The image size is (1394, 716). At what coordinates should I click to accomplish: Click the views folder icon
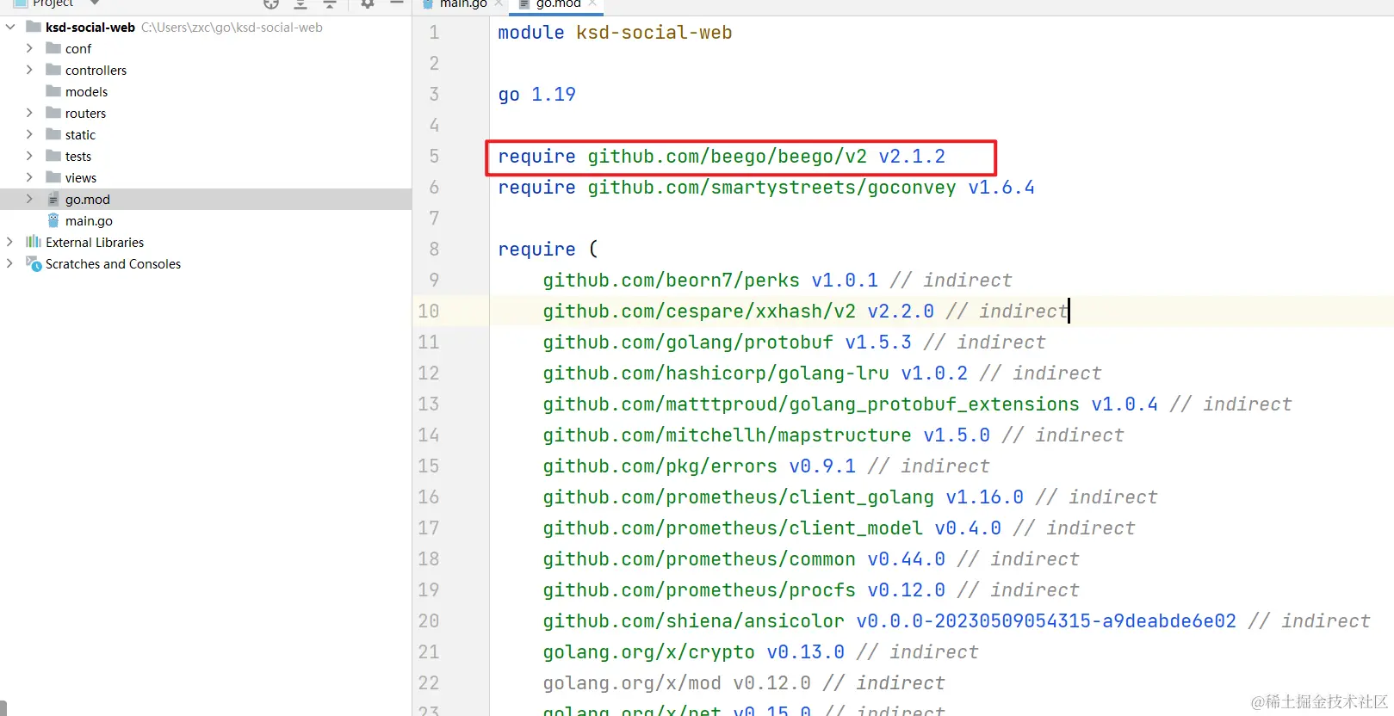coord(53,177)
